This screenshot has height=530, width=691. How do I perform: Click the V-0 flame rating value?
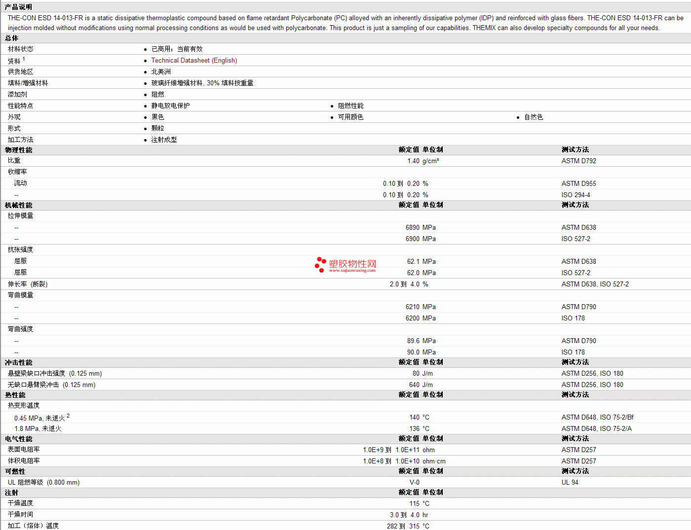point(415,482)
